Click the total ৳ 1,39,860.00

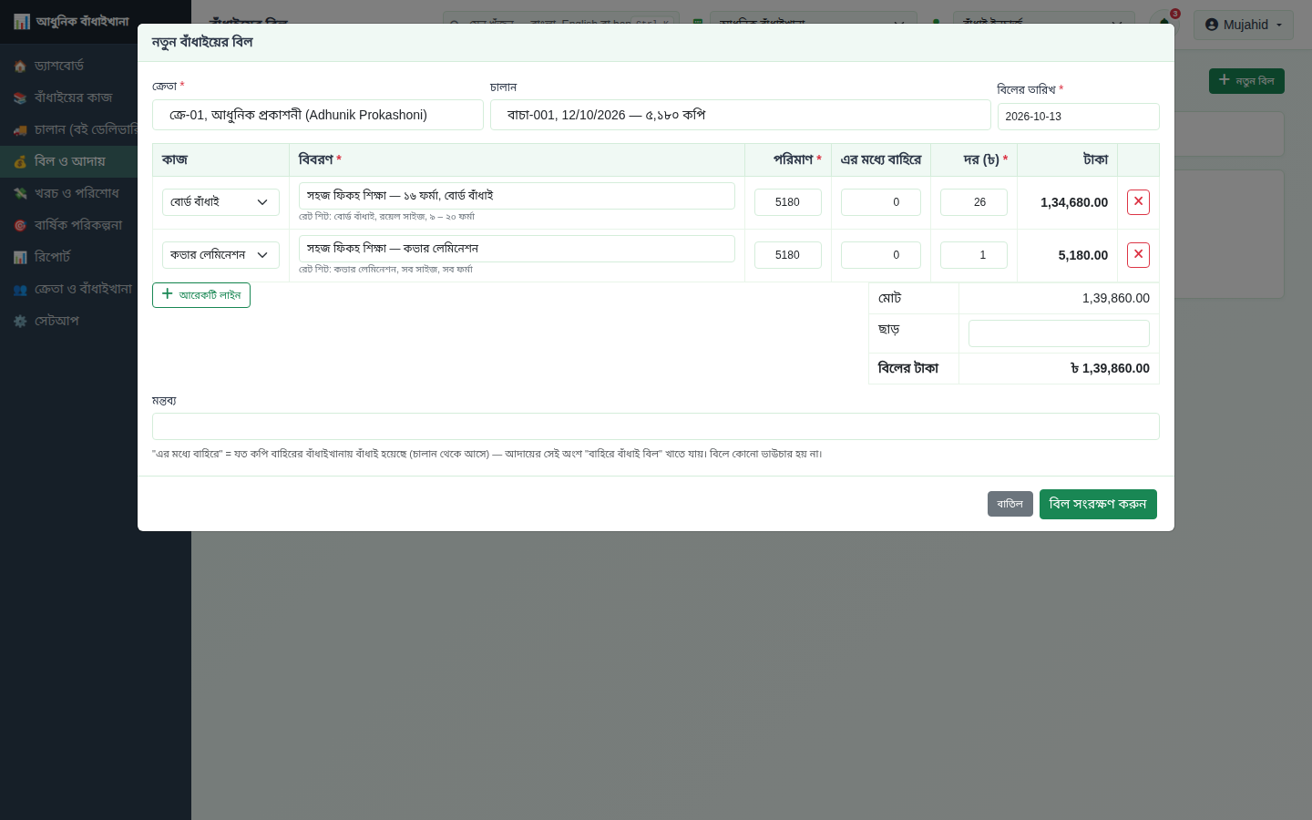[1110, 368]
